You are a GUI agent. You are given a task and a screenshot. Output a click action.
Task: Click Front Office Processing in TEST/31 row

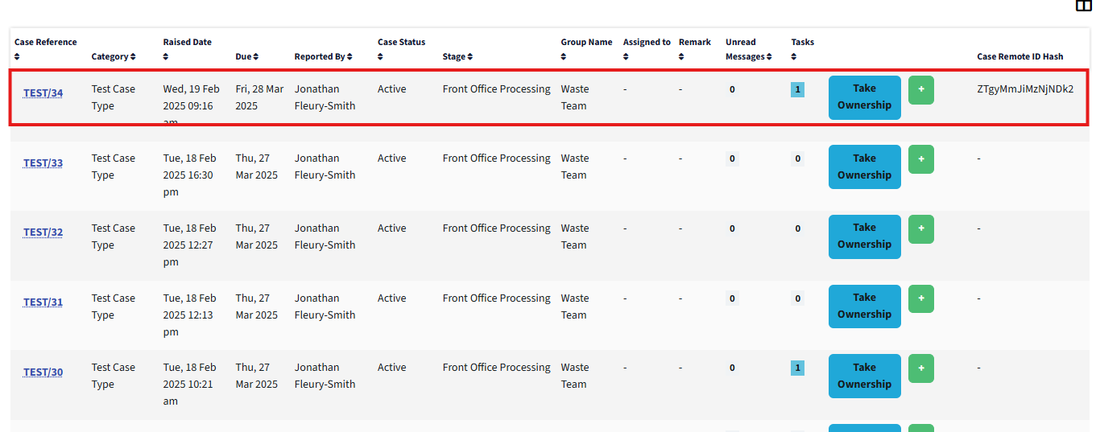496,298
